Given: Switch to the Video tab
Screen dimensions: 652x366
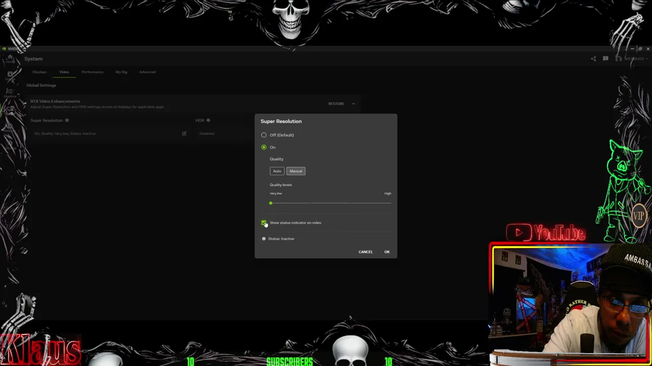Looking at the screenshot, I should point(64,72).
